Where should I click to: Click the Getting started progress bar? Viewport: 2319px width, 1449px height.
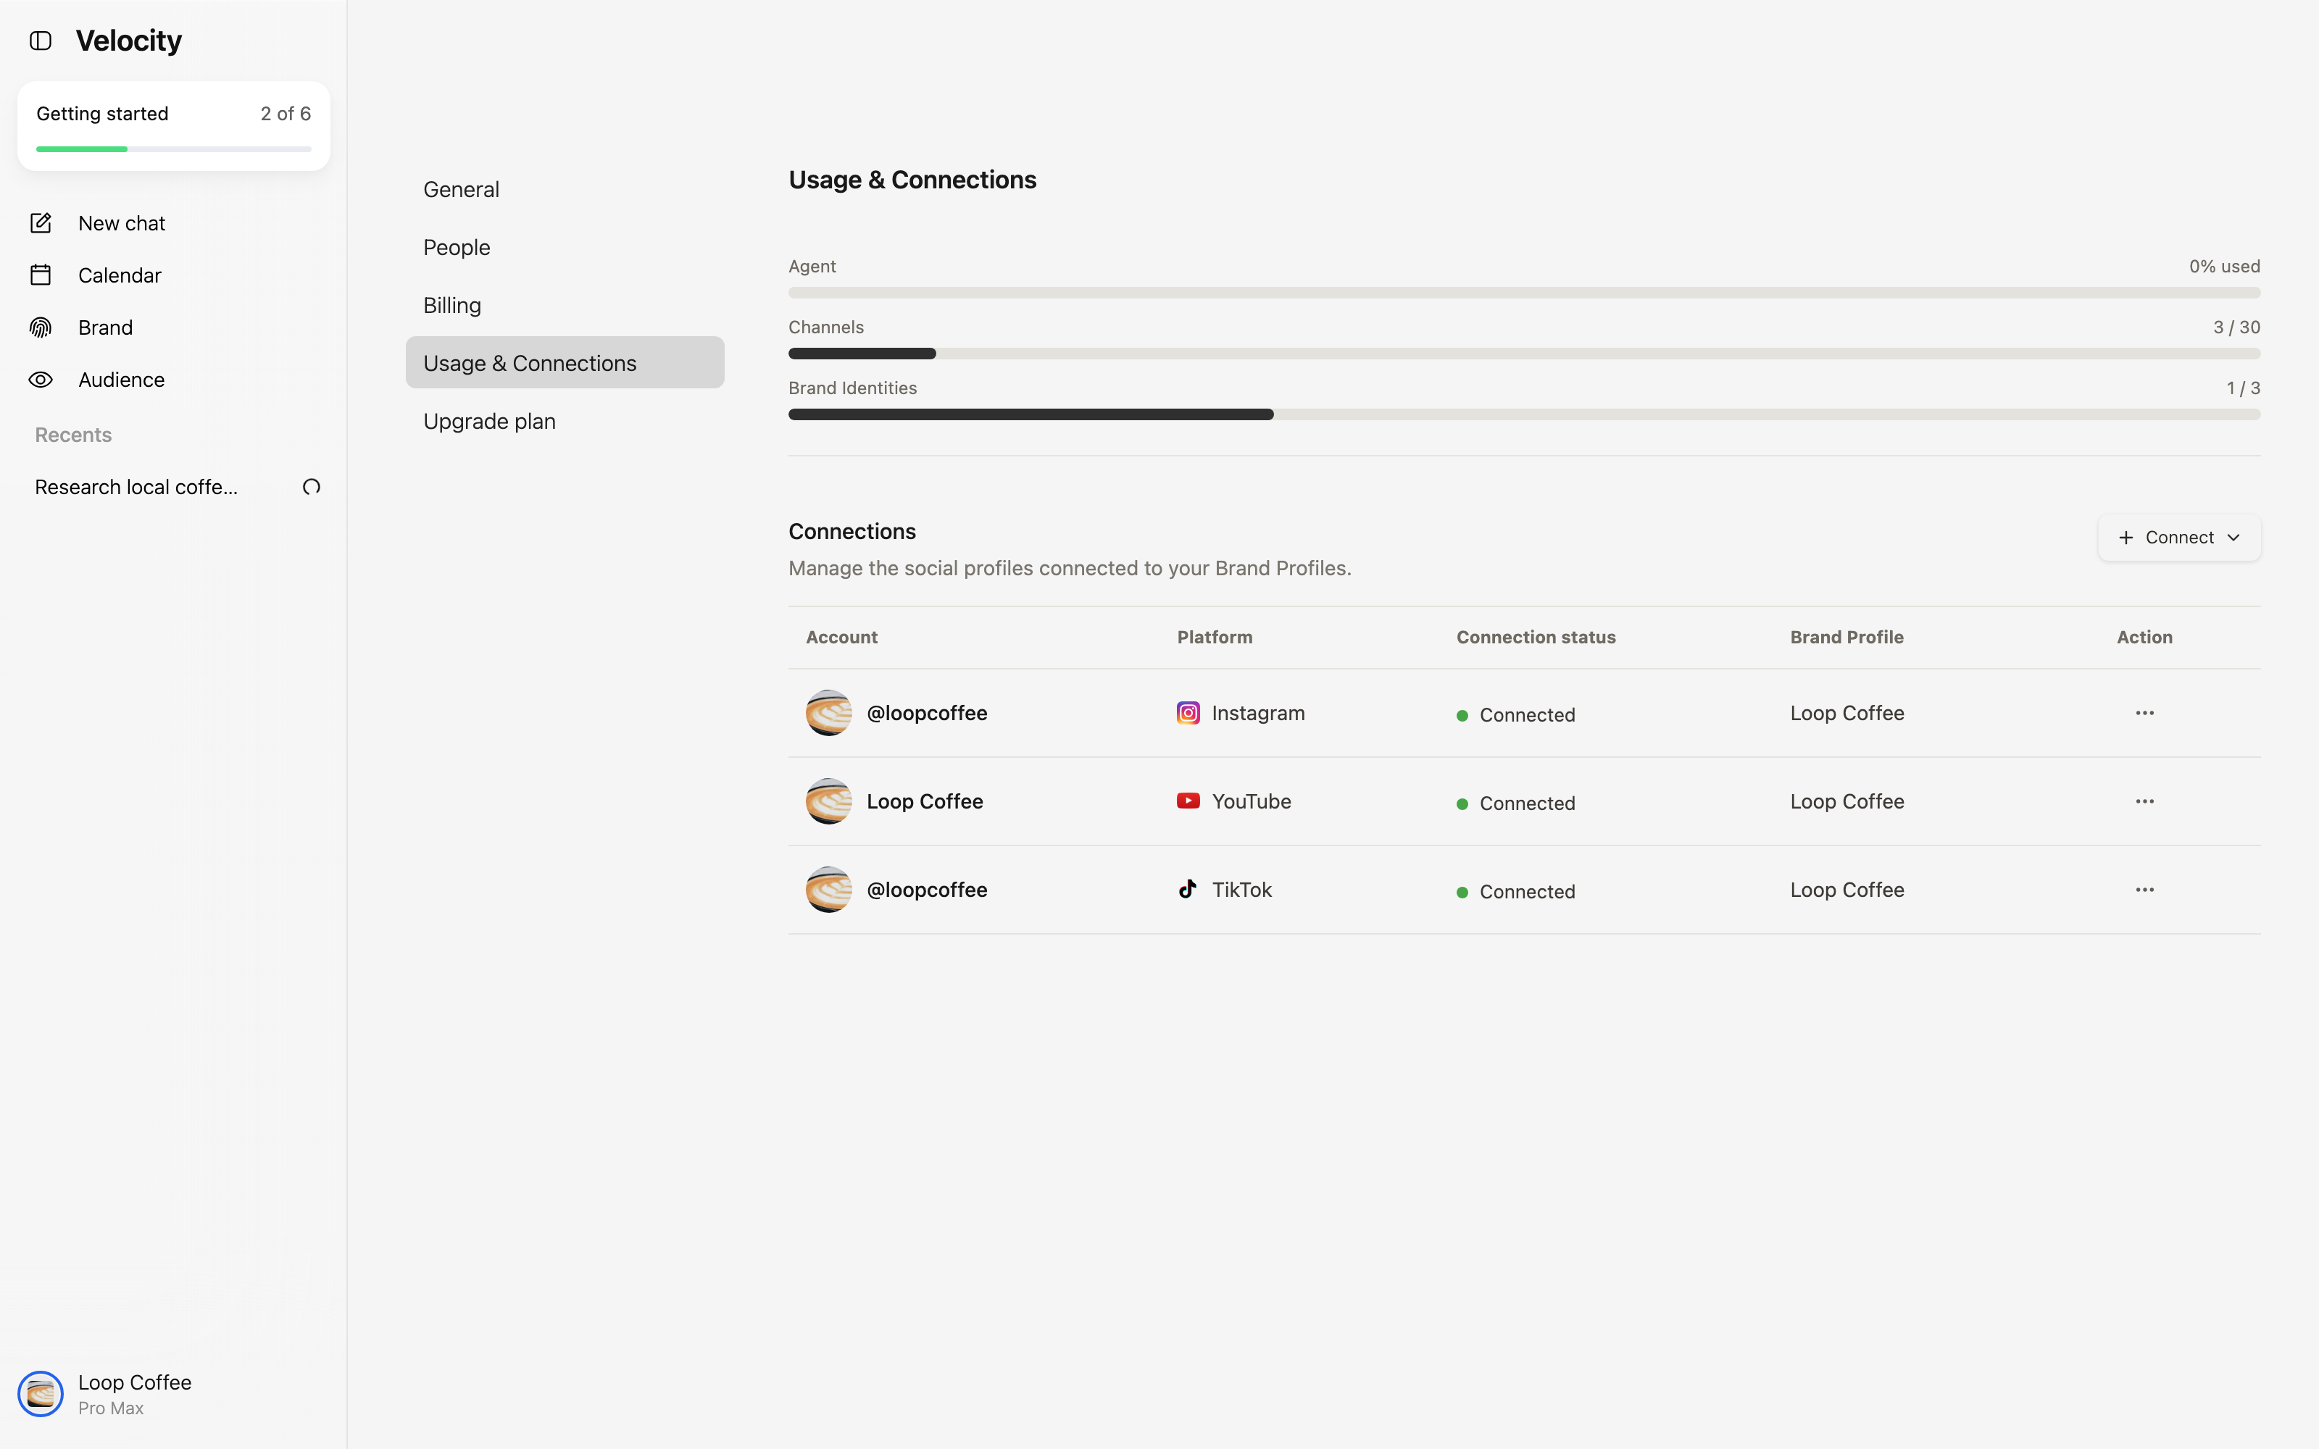click(x=173, y=149)
